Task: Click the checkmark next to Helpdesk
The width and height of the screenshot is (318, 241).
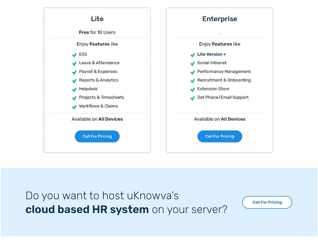Action: pos(74,89)
